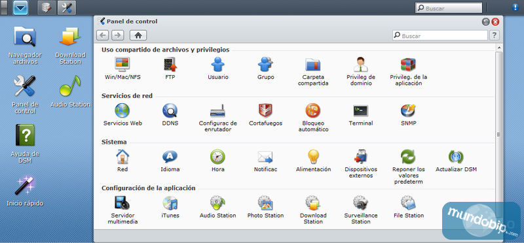
Task: Click the notifications alert icon
Action: 515,8
